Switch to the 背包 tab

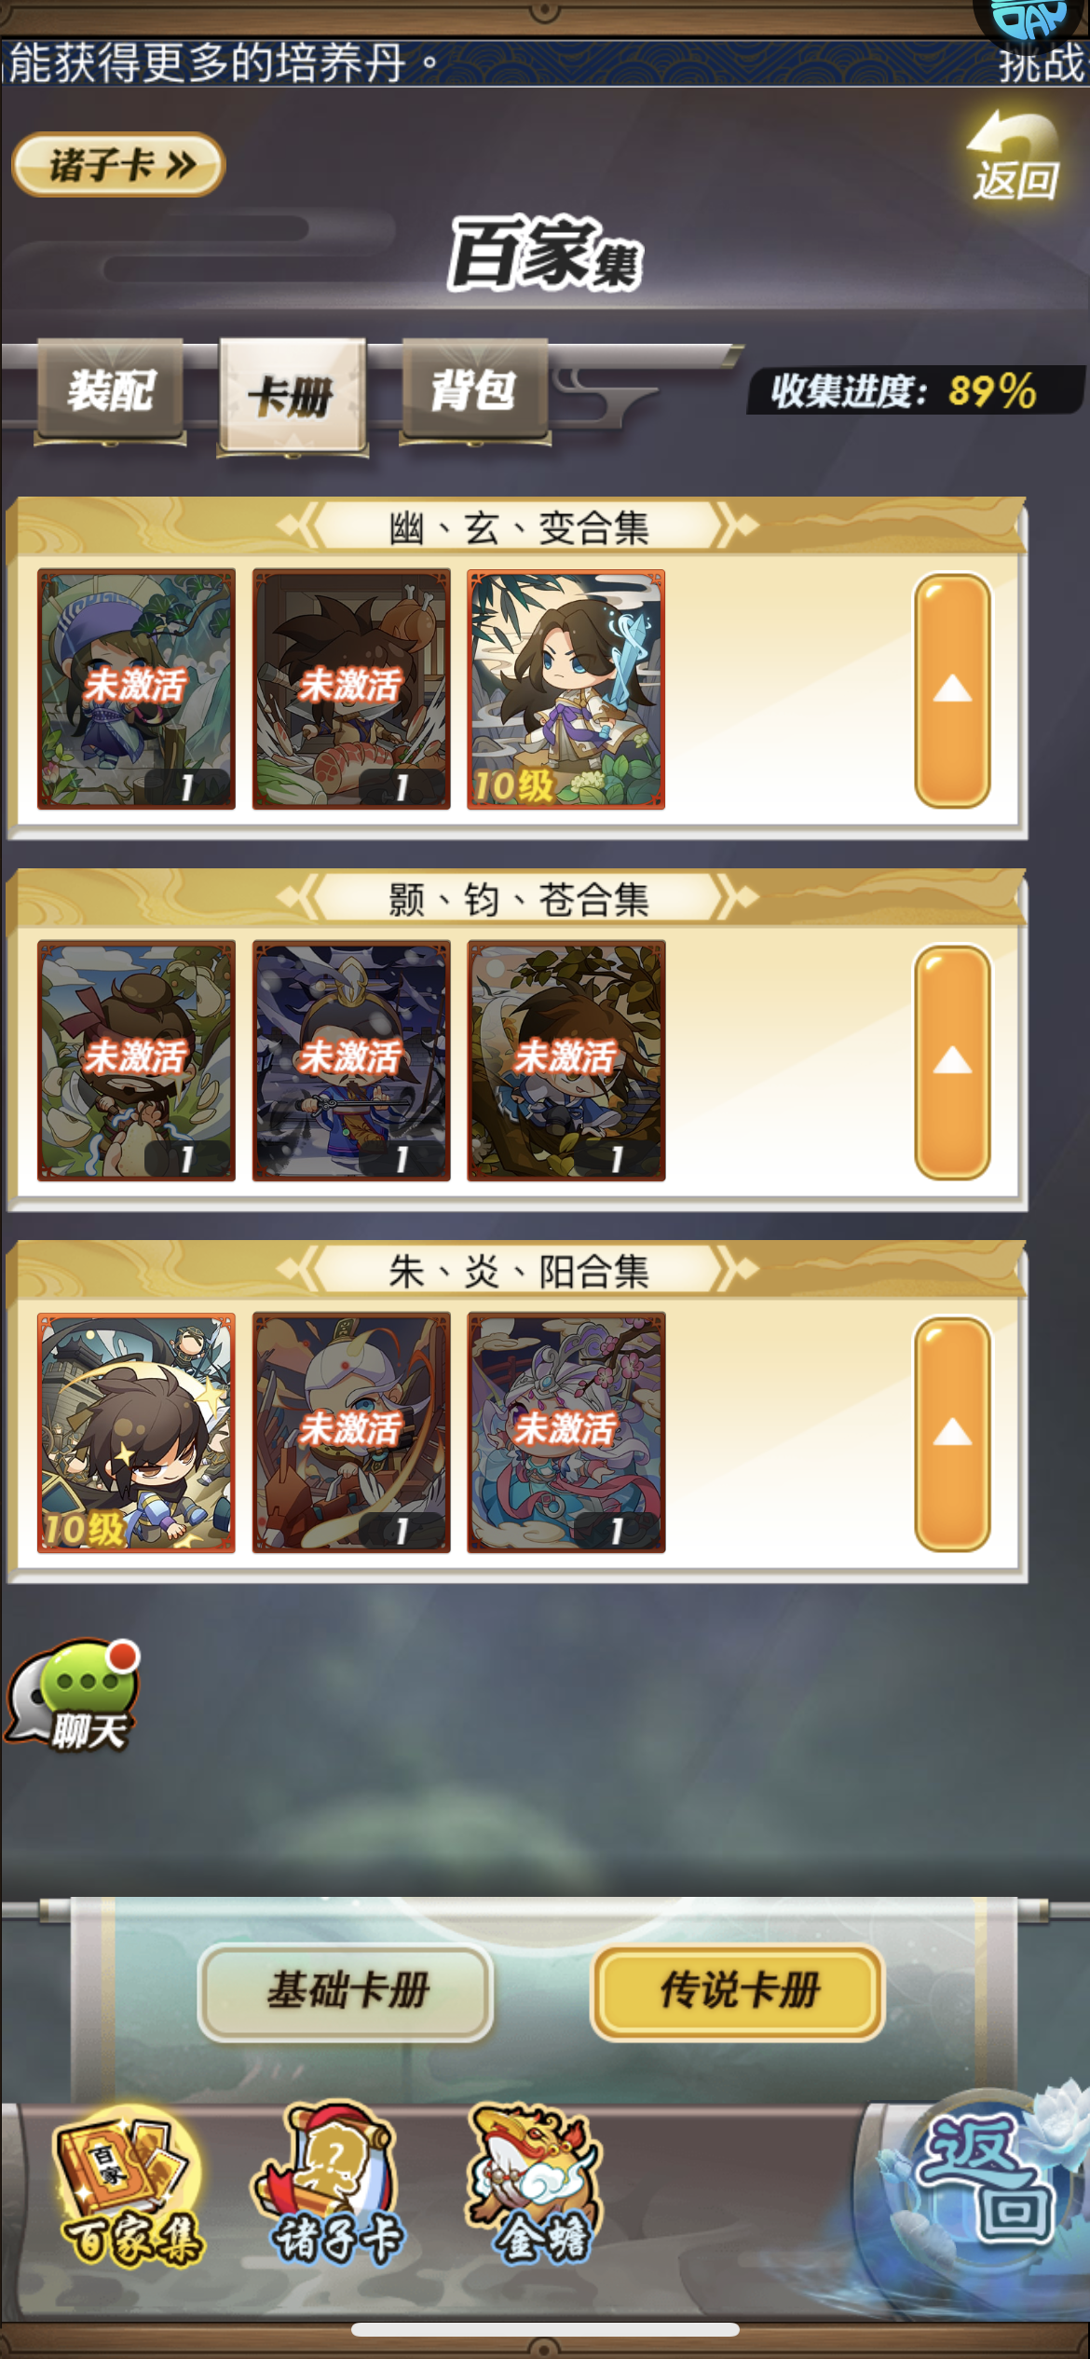click(474, 391)
